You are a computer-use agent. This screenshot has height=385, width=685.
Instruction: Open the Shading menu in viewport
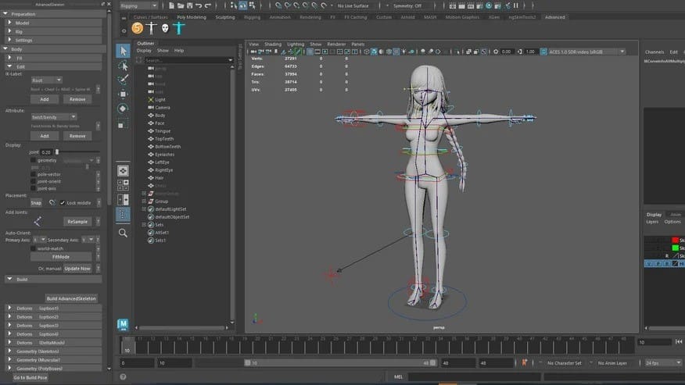pyautogui.click(x=273, y=45)
